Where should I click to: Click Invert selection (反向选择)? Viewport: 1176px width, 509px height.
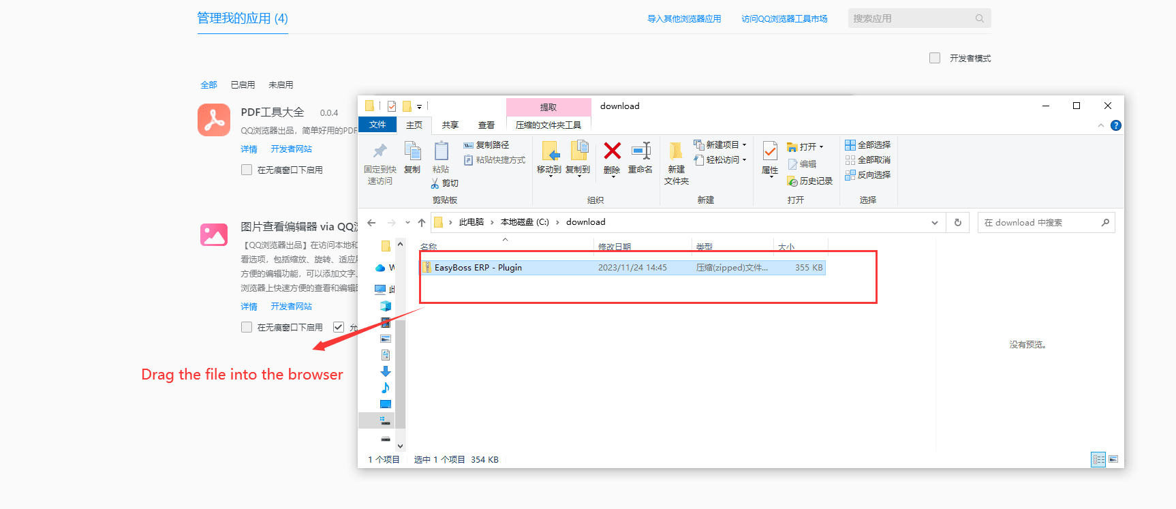(x=867, y=175)
